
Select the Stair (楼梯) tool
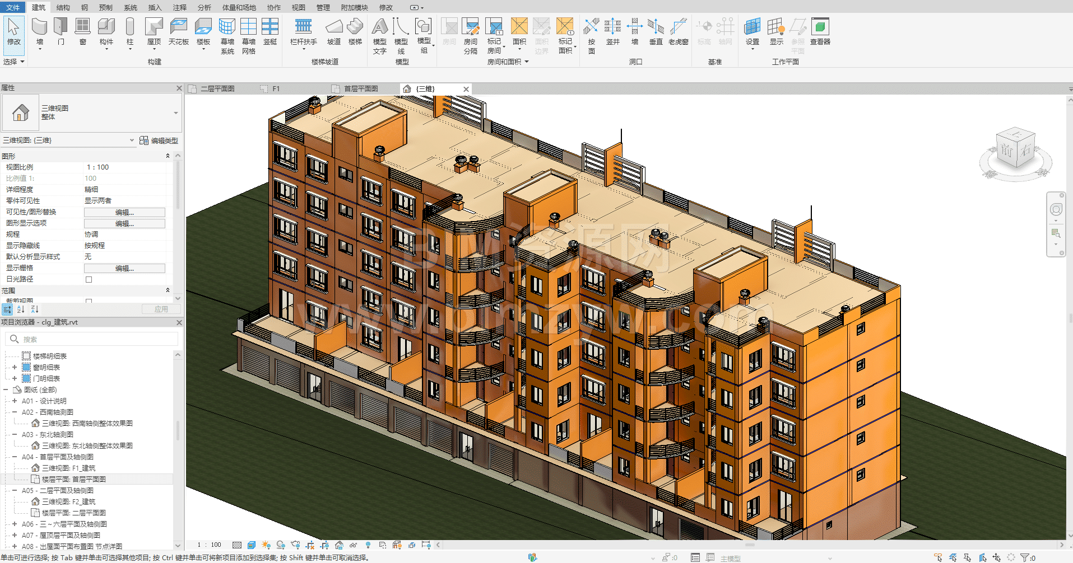point(355,32)
